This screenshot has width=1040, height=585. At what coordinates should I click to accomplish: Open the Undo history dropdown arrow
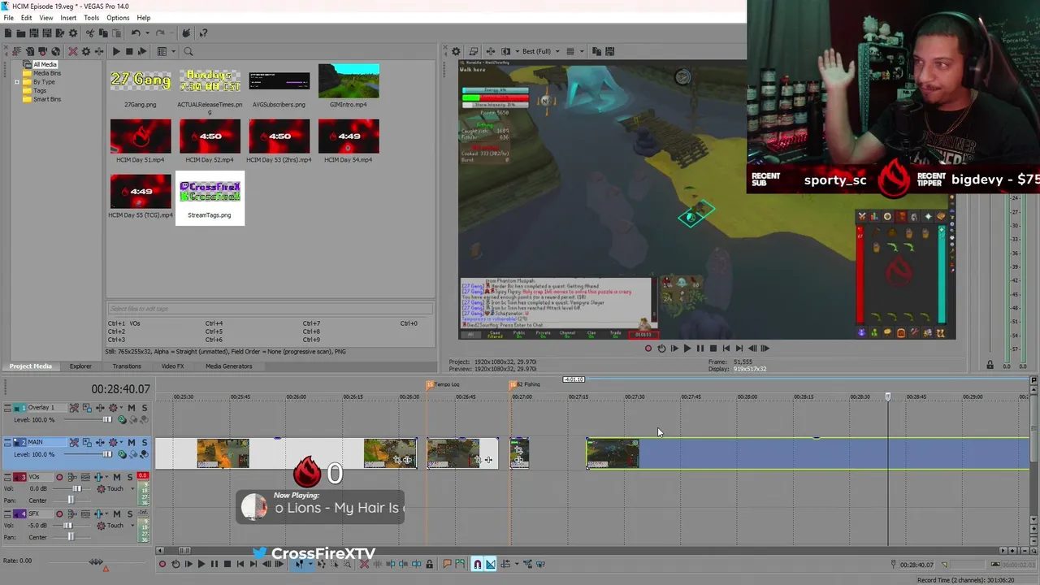point(146,33)
